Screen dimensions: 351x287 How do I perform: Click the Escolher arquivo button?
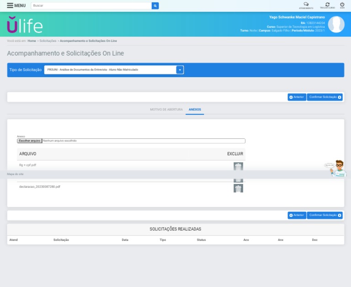[30, 141]
